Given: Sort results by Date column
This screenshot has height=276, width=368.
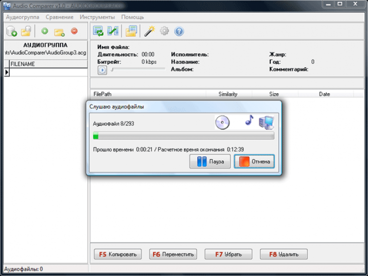Looking at the screenshot, I should [325, 94].
